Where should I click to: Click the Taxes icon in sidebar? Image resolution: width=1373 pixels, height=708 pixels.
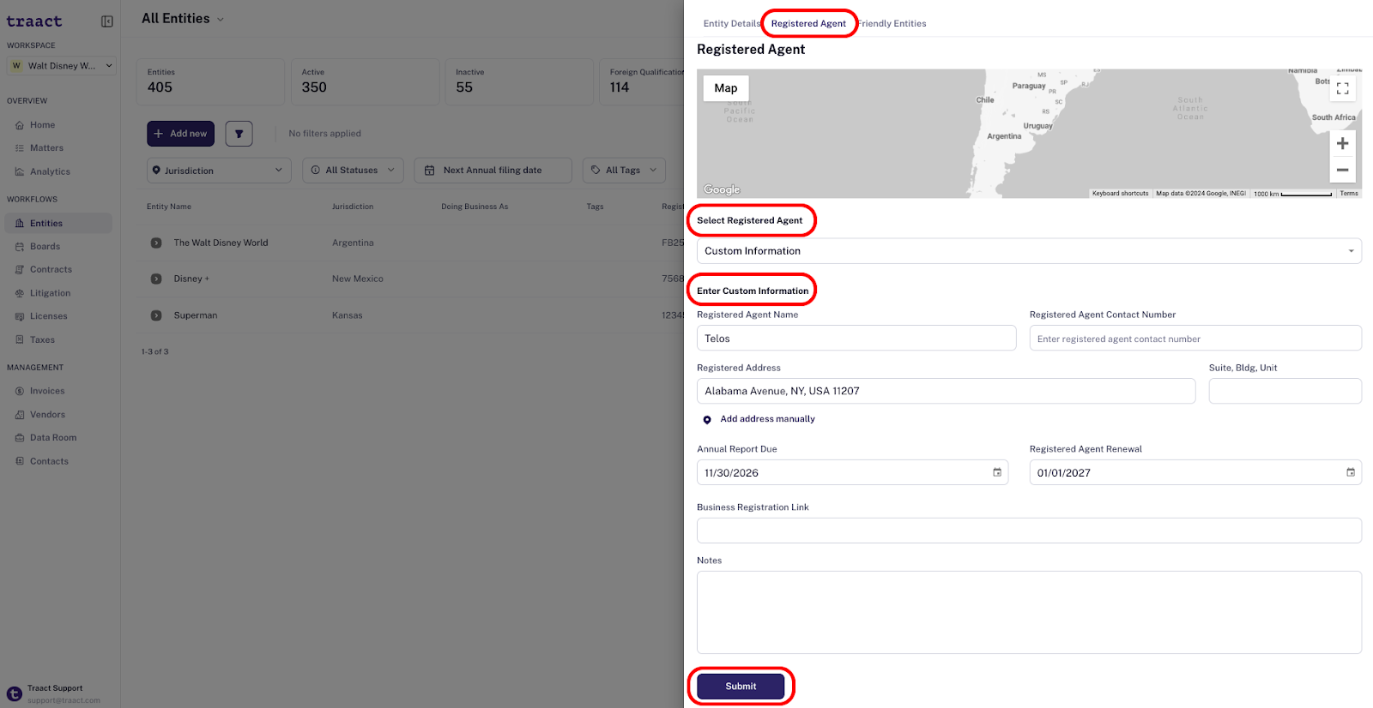point(20,340)
